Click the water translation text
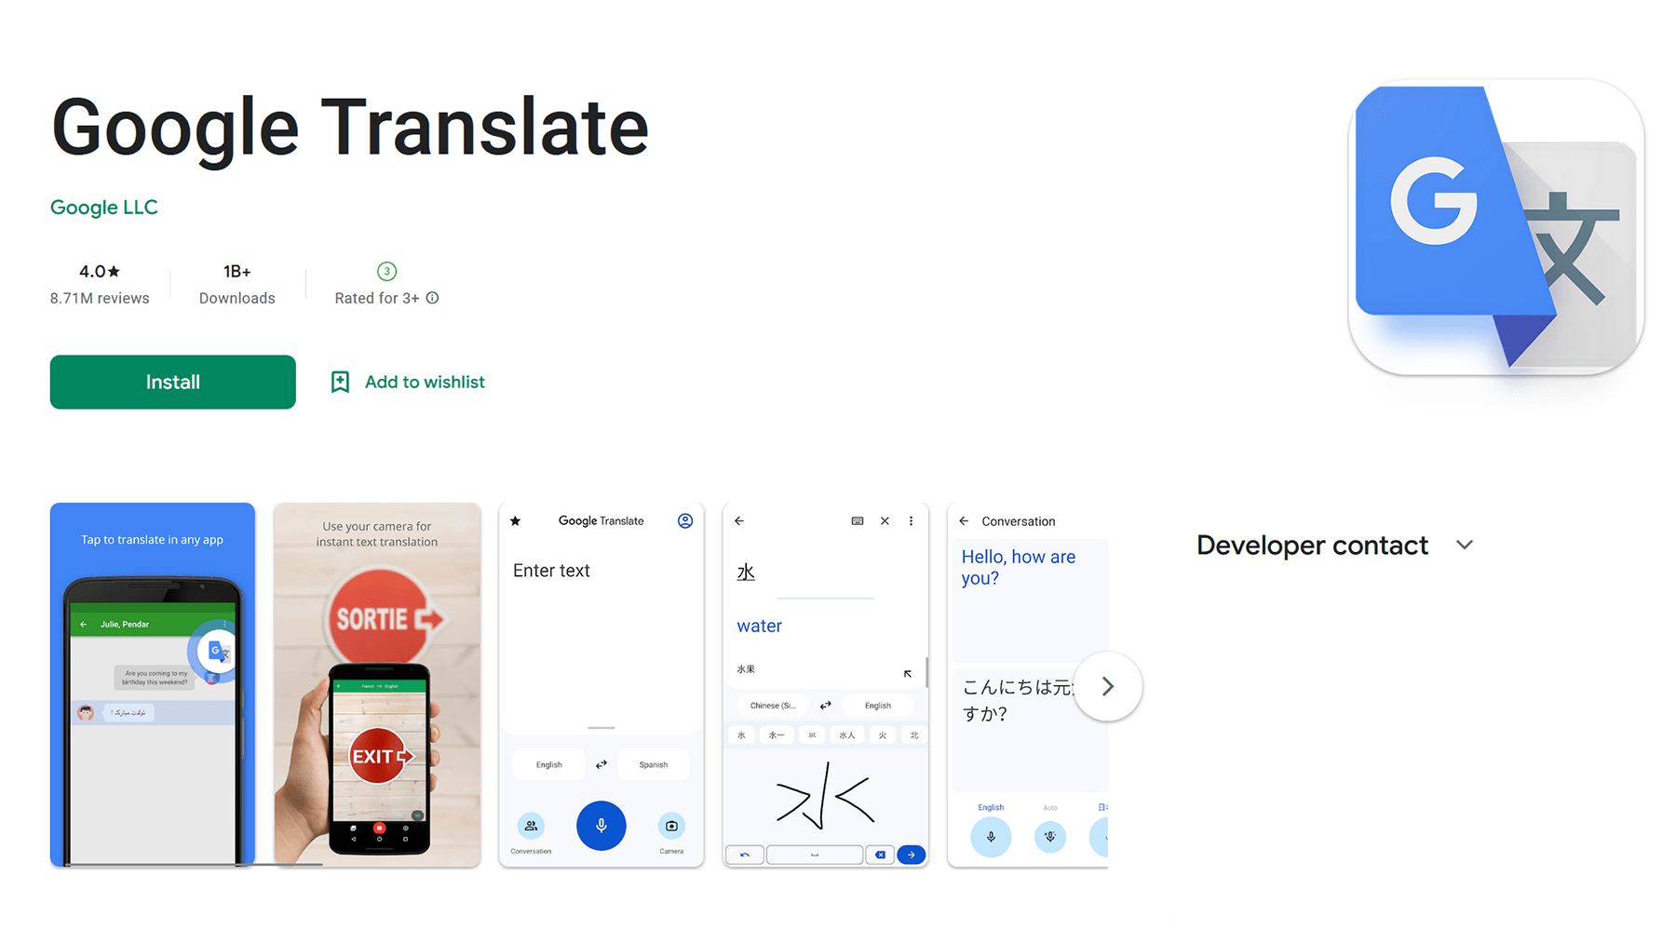The image size is (1676, 943). click(760, 626)
